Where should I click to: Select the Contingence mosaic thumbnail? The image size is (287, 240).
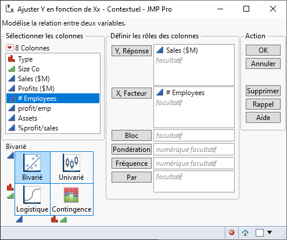71,199
